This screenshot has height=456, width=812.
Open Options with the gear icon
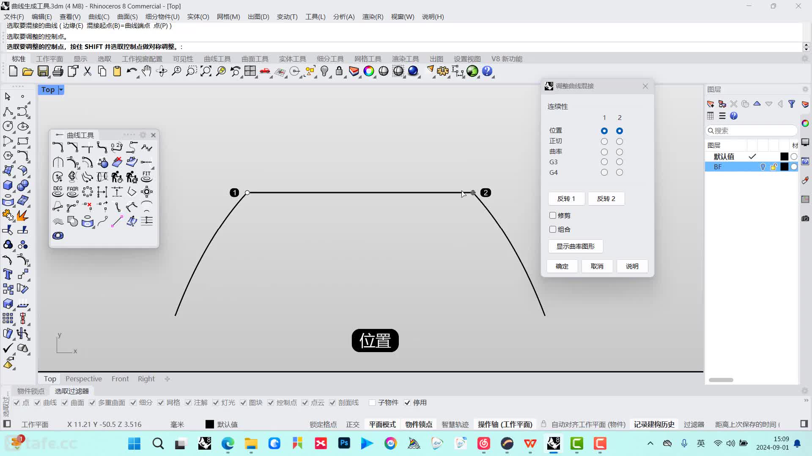pyautogui.click(x=443, y=71)
